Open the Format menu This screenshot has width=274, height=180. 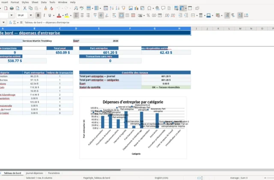tap(15, 2)
